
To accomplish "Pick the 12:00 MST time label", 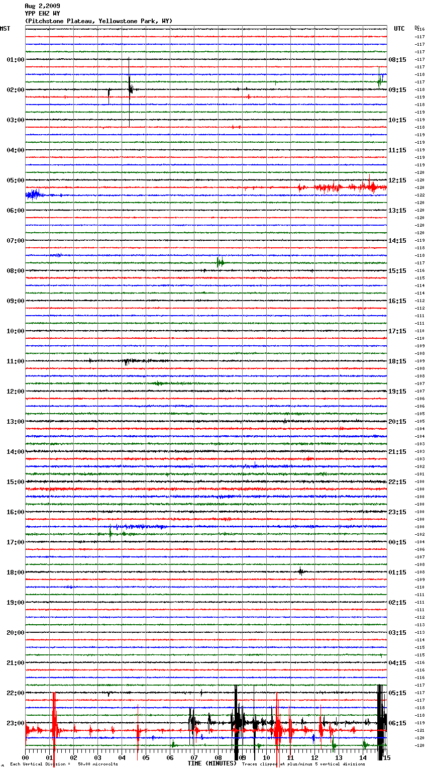I will tap(16, 392).
